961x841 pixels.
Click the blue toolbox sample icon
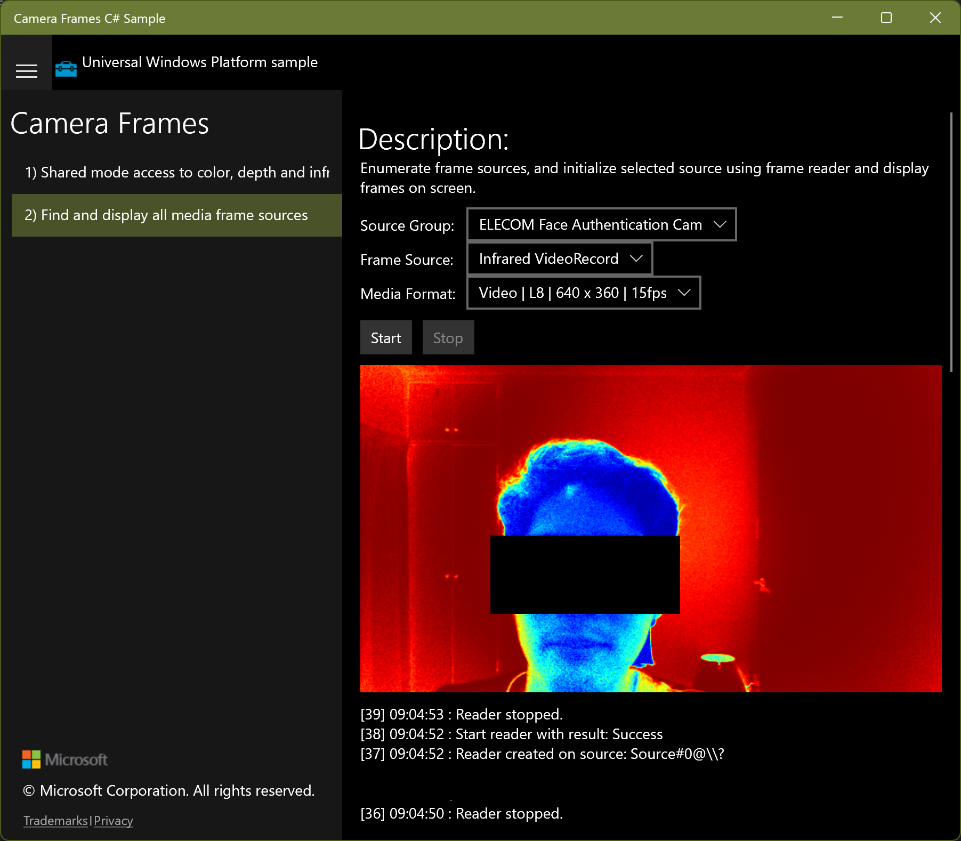click(x=66, y=69)
